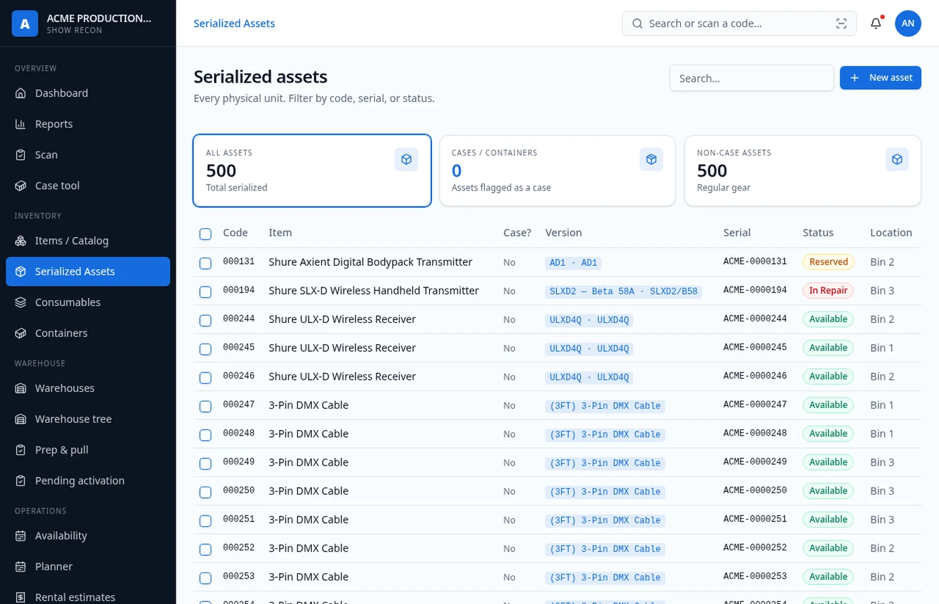The image size is (939, 604).
Task: Toggle the select-all checkbox in table header
Action: [x=205, y=234]
